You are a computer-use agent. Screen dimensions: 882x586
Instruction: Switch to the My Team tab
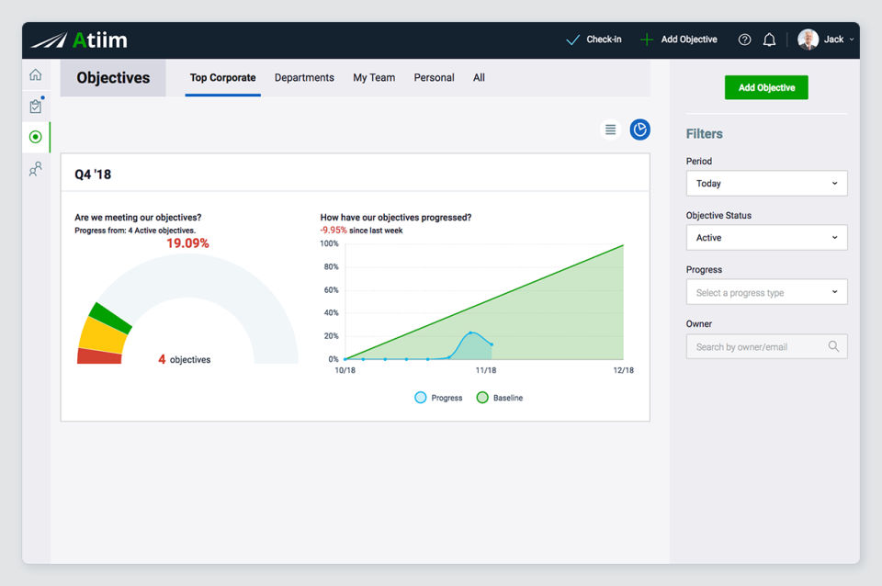coord(374,77)
